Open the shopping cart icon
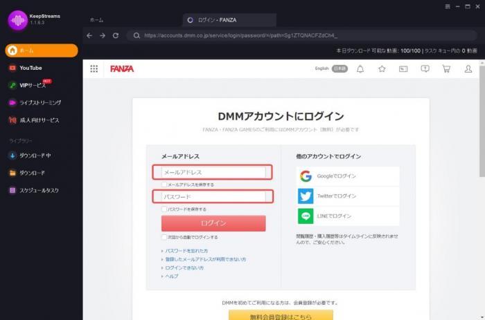Image resolution: width=485 pixels, height=320 pixels. point(446,69)
